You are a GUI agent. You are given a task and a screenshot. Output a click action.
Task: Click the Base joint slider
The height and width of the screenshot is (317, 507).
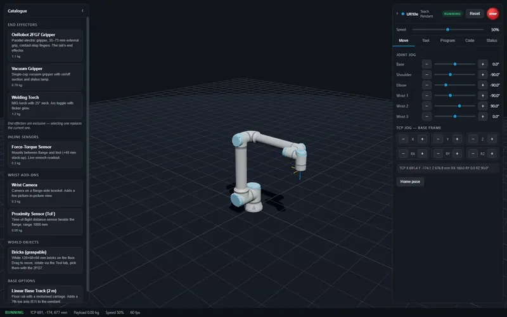[x=455, y=64]
